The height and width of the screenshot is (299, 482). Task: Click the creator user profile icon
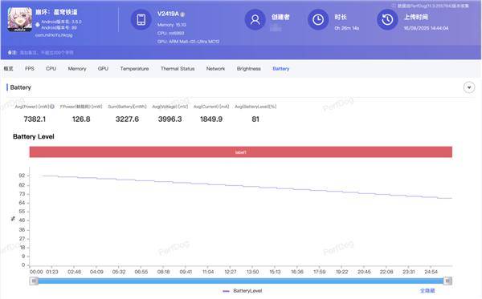[x=255, y=19]
